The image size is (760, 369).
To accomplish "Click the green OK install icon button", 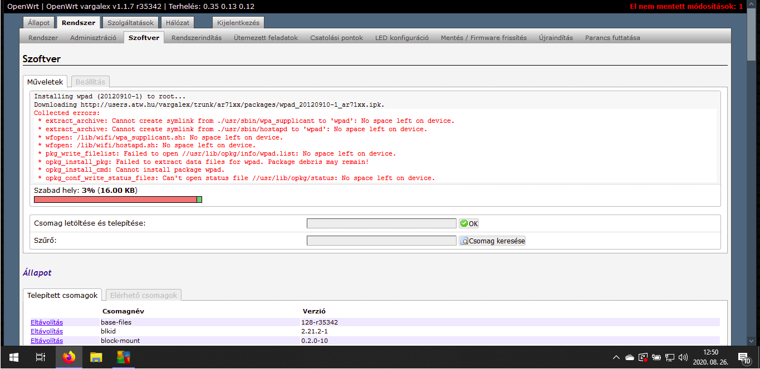I will (x=469, y=223).
